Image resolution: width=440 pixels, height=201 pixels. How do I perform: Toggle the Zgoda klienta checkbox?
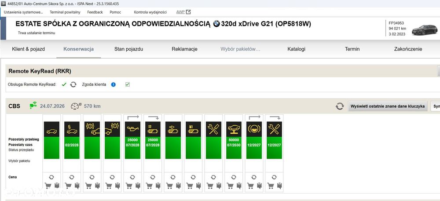pyautogui.click(x=128, y=84)
